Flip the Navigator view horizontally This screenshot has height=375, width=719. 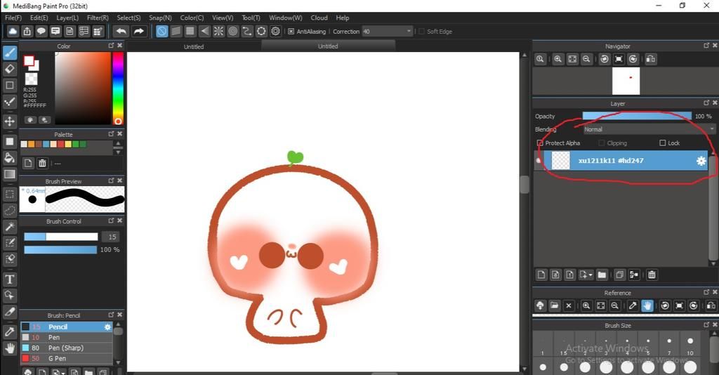point(651,59)
